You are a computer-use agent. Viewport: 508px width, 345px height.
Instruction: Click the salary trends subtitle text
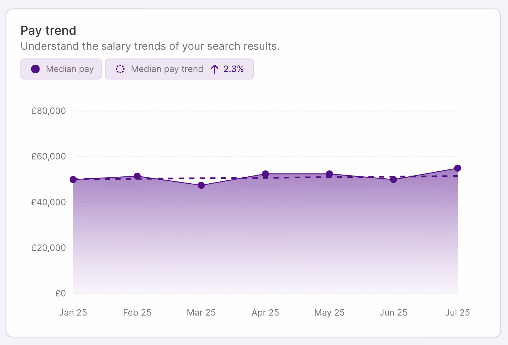coord(150,46)
